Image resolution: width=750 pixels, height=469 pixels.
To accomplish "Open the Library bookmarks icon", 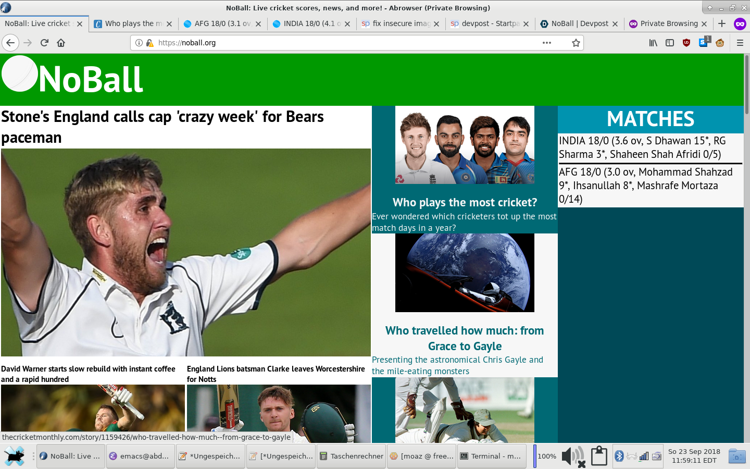I will [653, 43].
